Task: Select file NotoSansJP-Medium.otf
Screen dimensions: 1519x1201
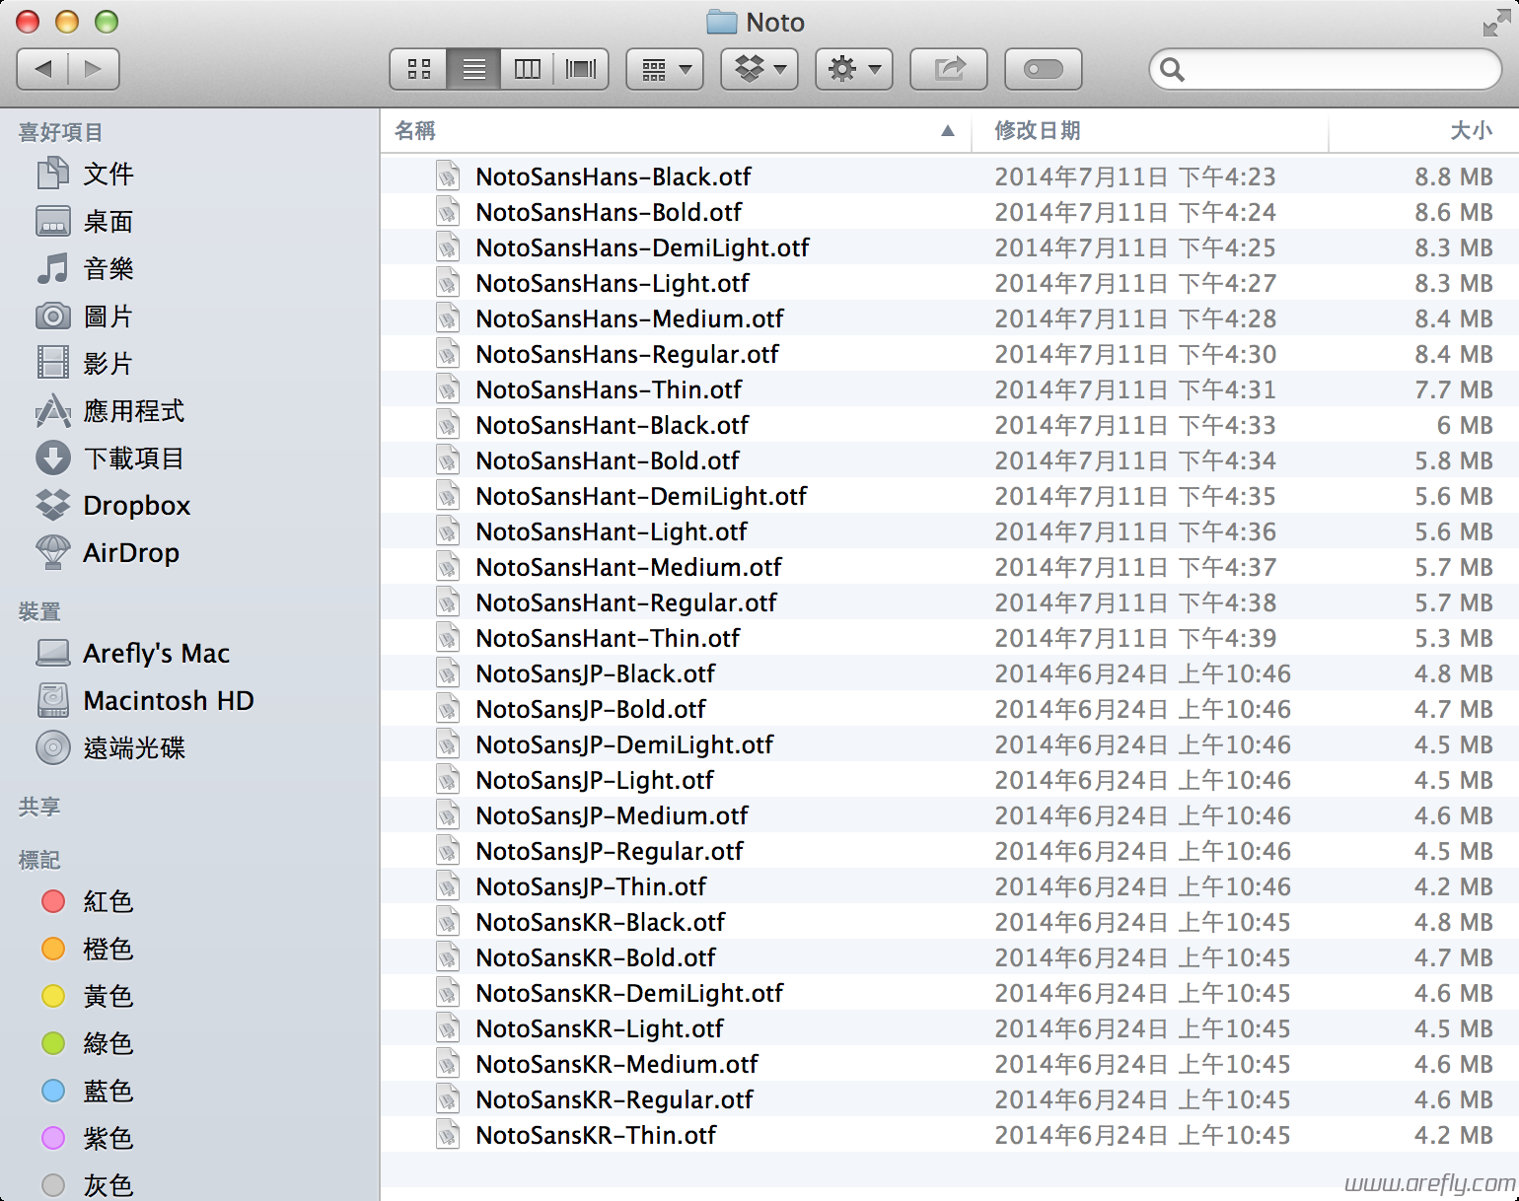Action: click(949, 815)
